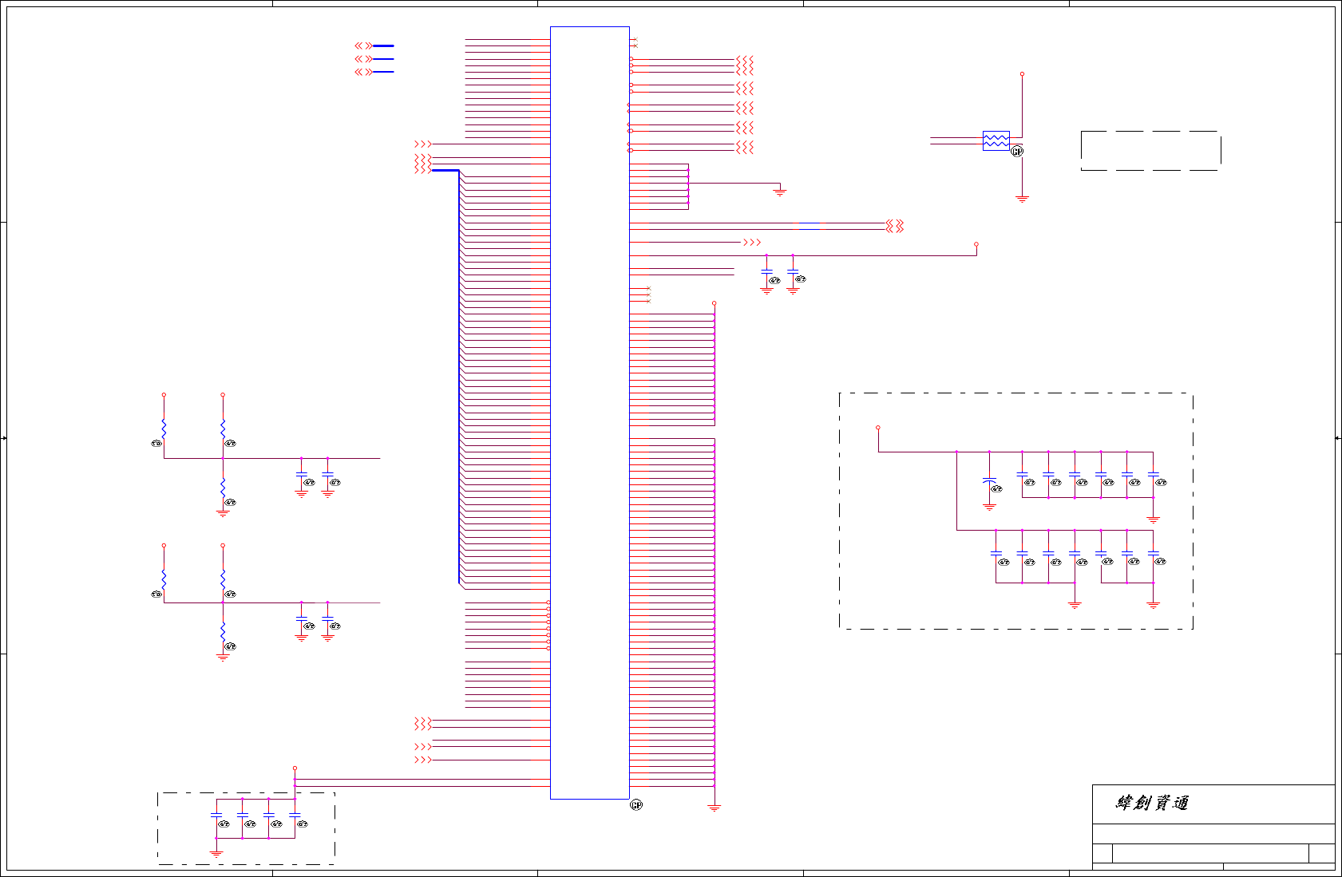Select the ground symbol under the blue filter

(x=1022, y=199)
